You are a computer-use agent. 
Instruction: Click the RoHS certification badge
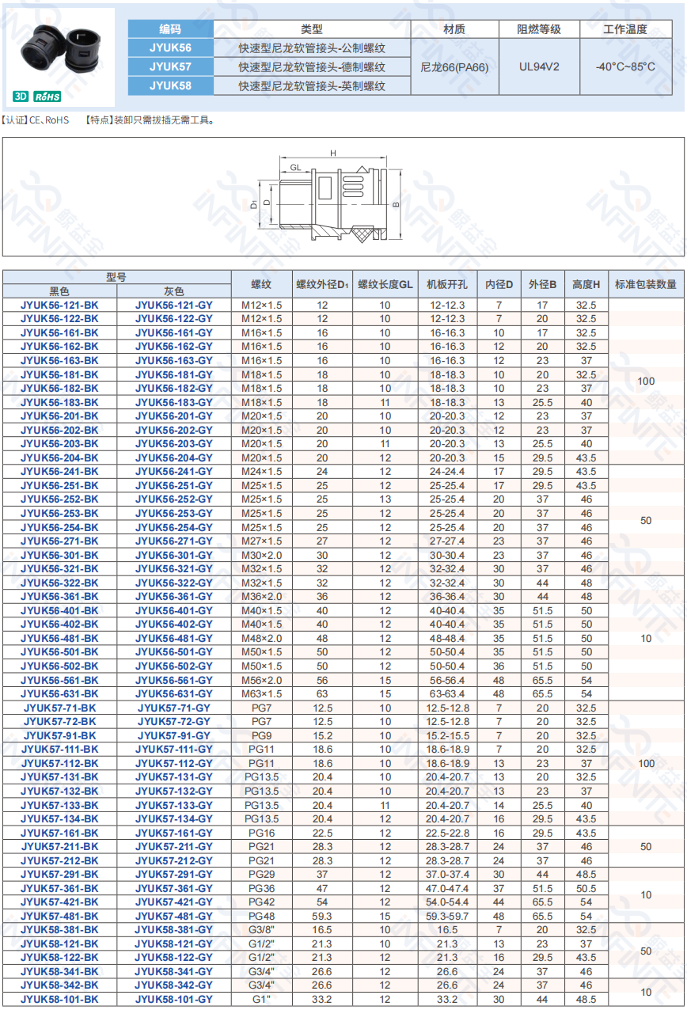pos(47,97)
